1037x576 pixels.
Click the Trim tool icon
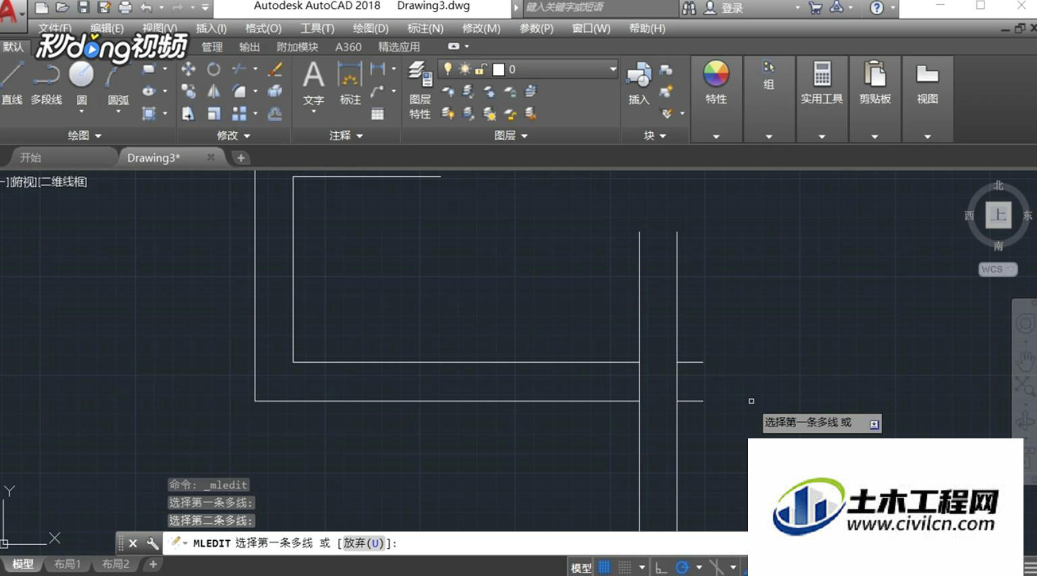click(239, 69)
